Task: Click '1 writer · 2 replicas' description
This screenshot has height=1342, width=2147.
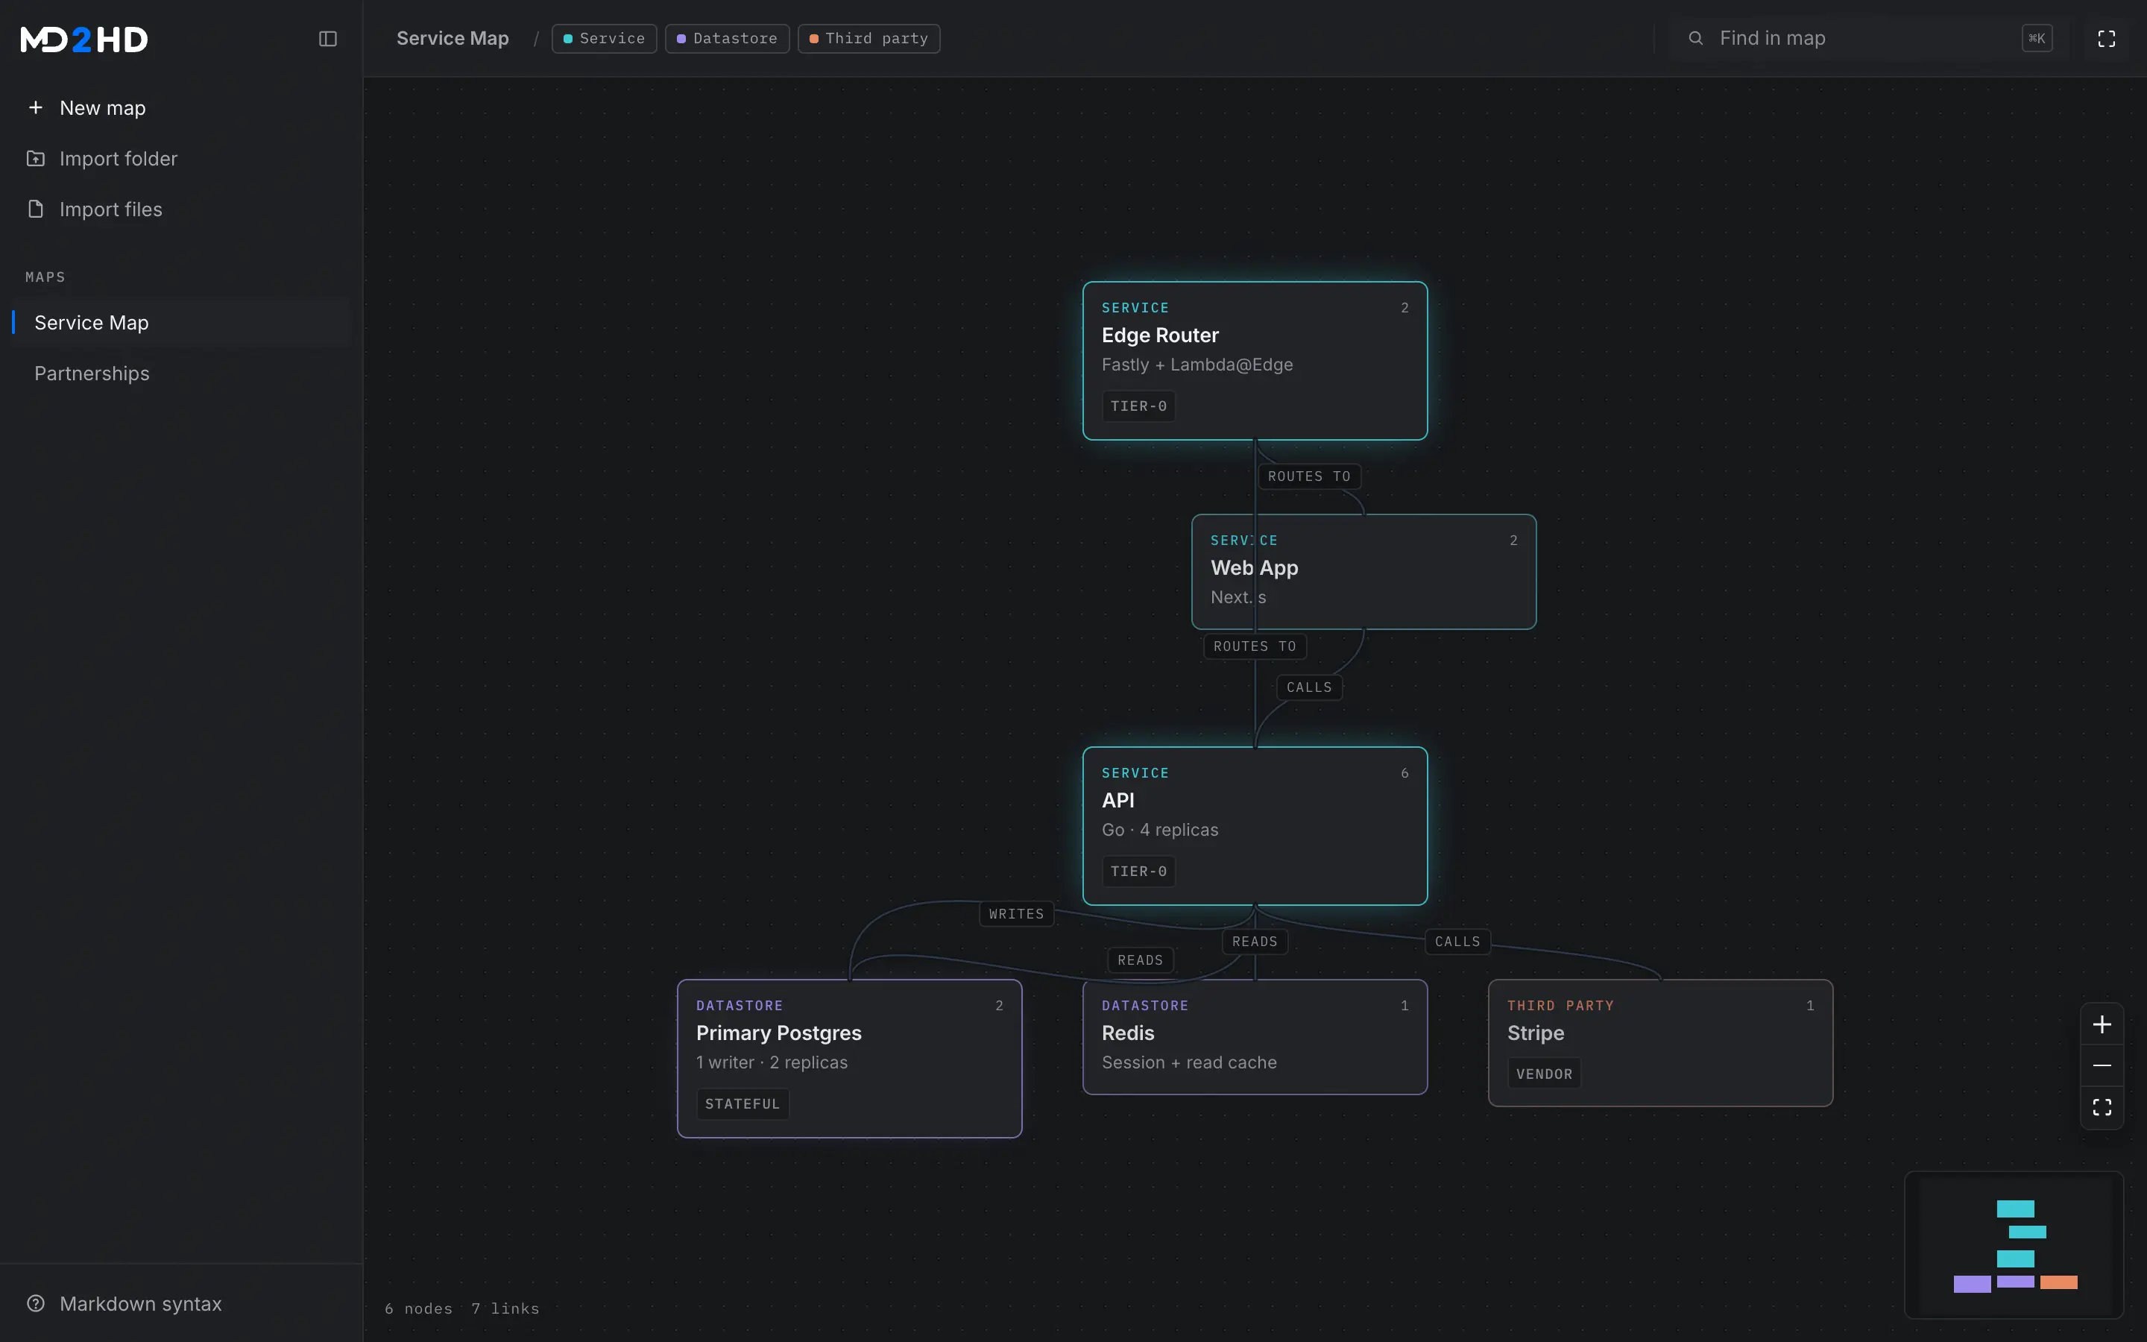Action: [772, 1062]
